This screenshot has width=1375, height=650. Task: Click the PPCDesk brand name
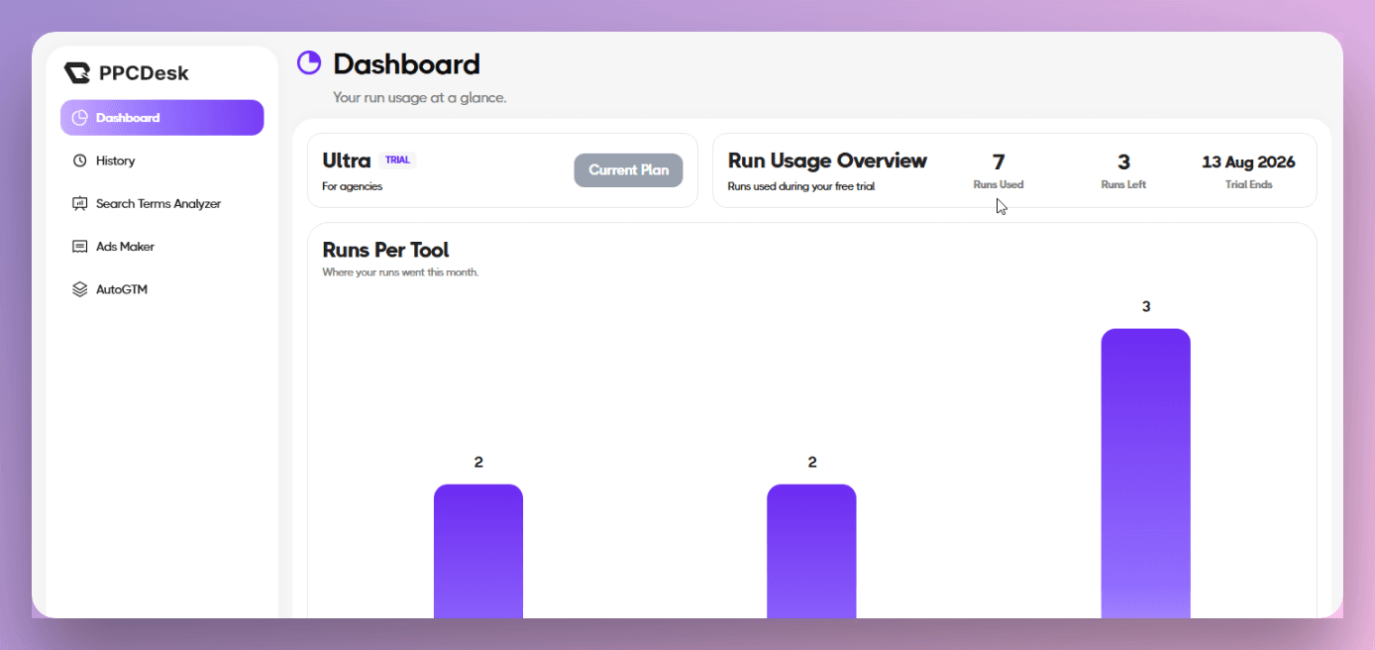(x=144, y=73)
